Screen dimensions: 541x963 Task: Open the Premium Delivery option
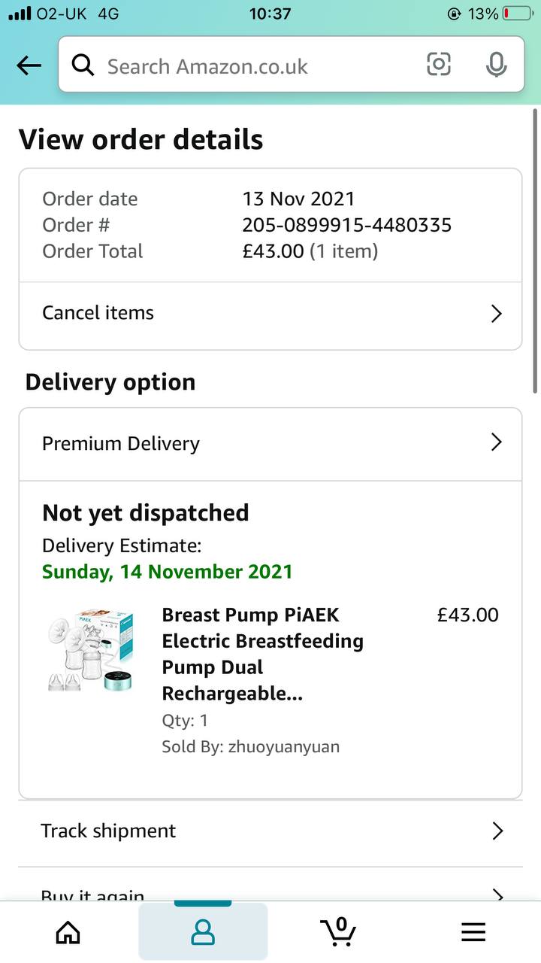270,444
